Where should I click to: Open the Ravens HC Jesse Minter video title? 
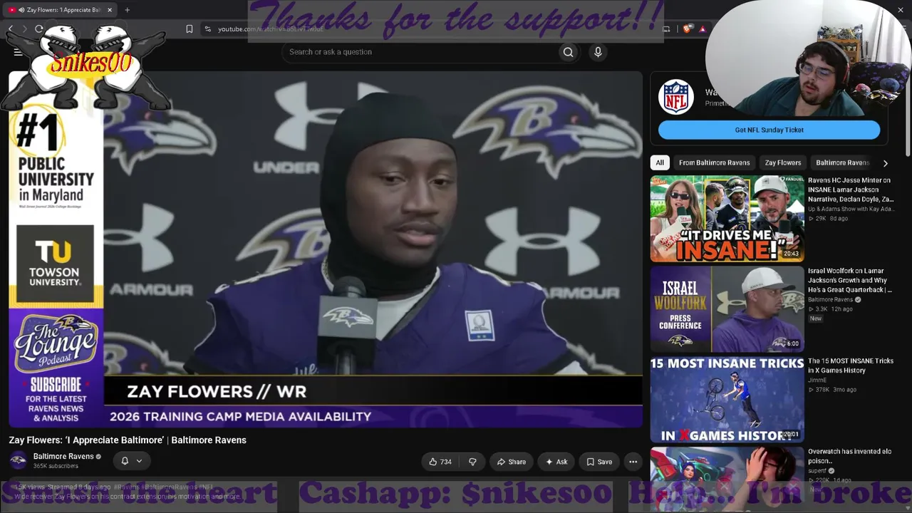click(x=851, y=190)
